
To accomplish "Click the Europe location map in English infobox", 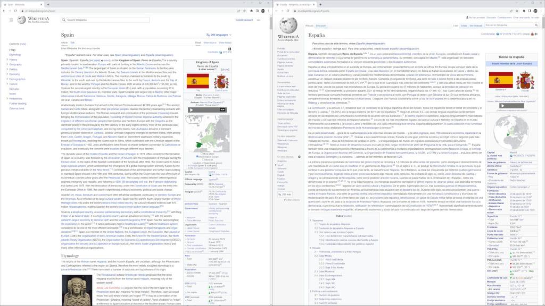I will [x=207, y=133].
